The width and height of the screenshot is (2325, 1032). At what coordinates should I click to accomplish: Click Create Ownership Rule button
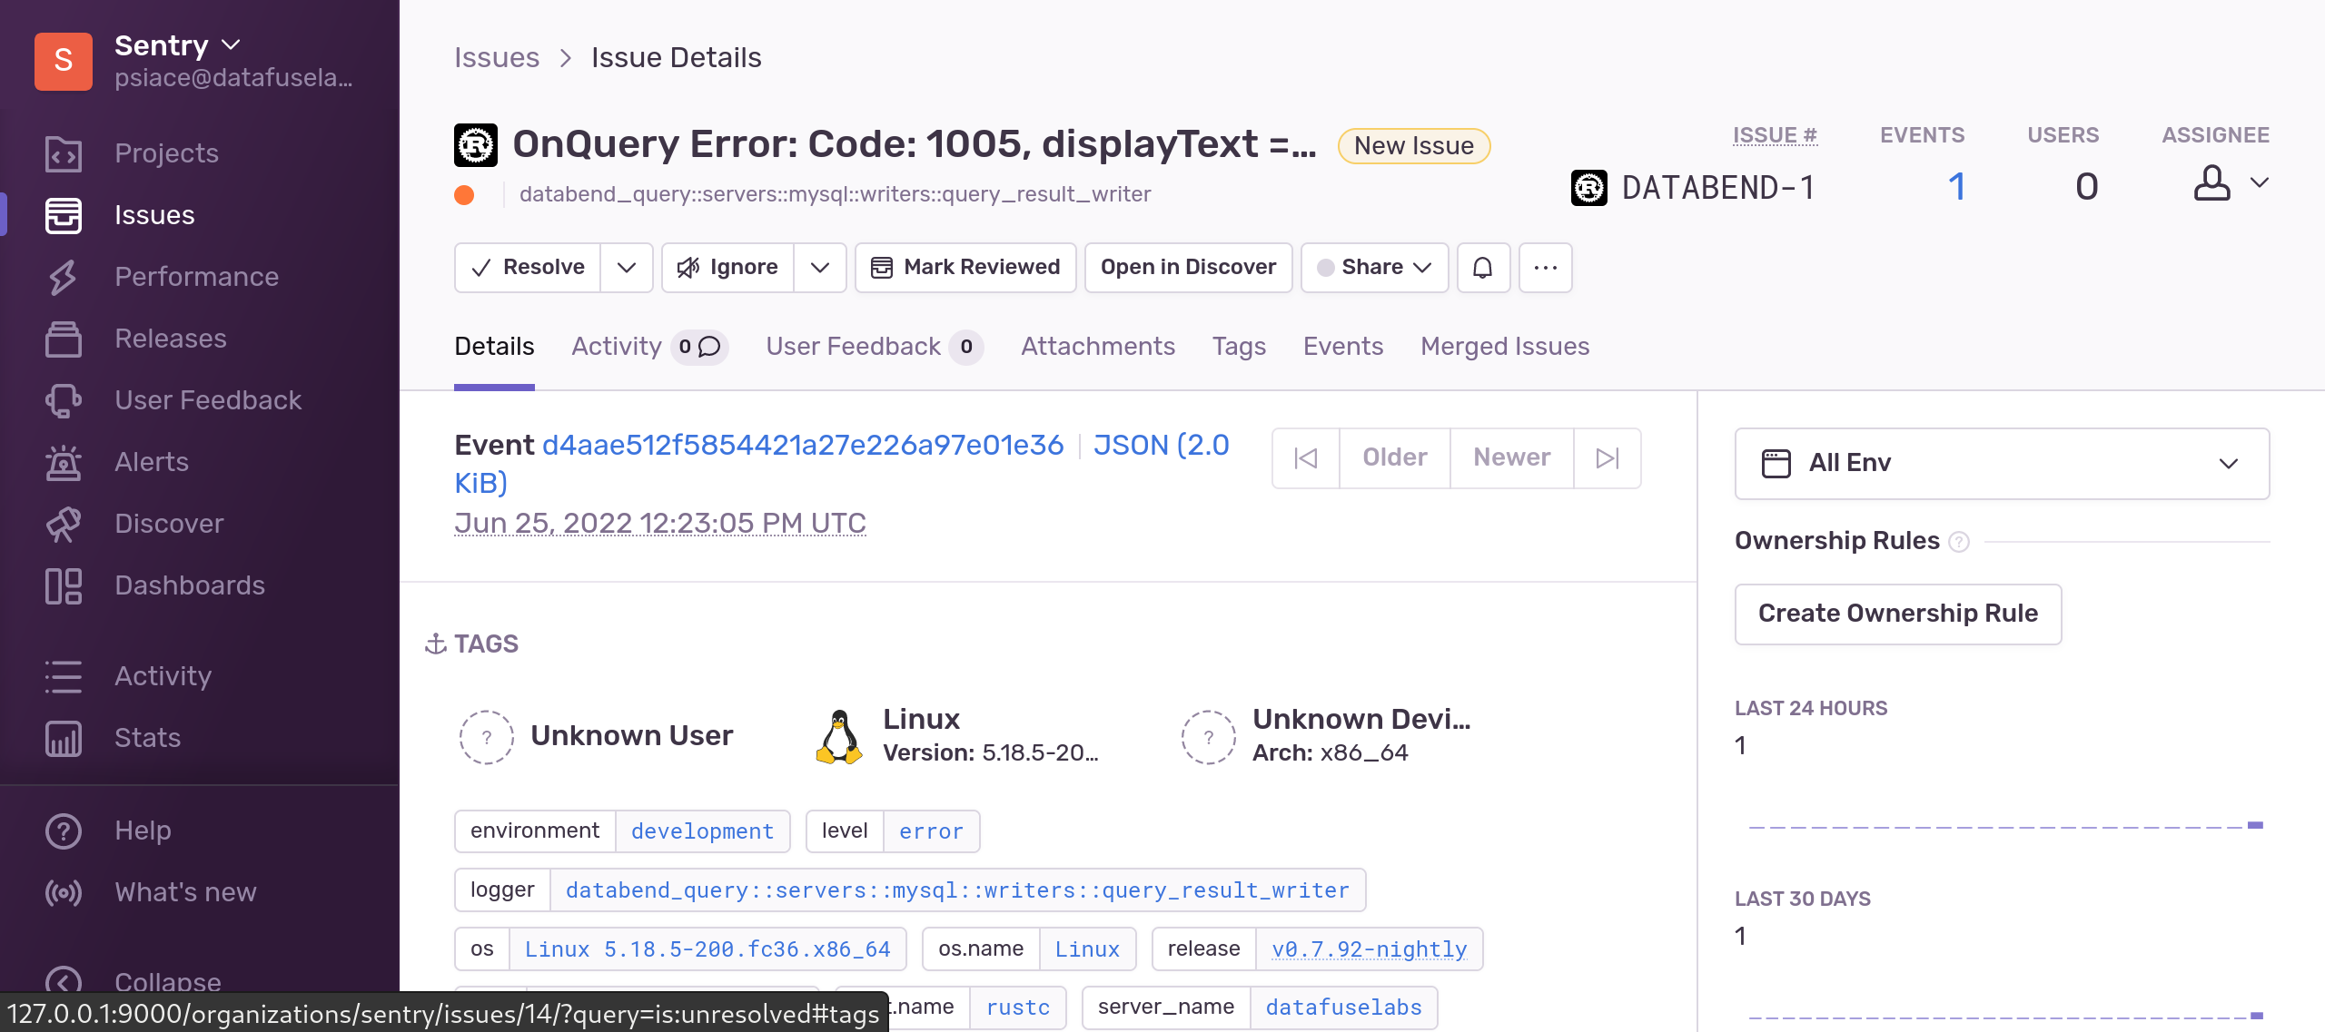(1897, 614)
